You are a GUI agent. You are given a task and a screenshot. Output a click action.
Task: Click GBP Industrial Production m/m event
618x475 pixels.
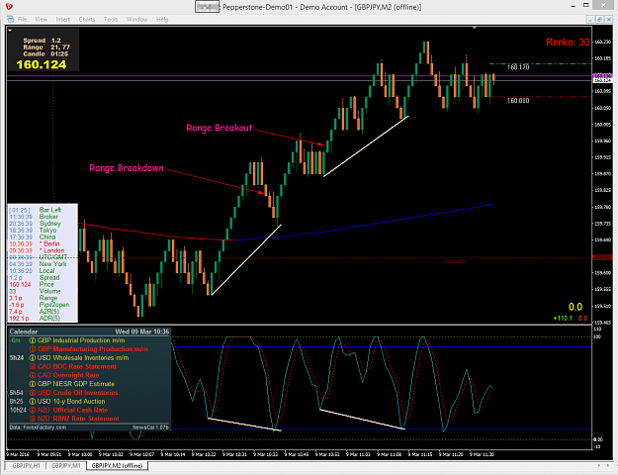[81, 340]
